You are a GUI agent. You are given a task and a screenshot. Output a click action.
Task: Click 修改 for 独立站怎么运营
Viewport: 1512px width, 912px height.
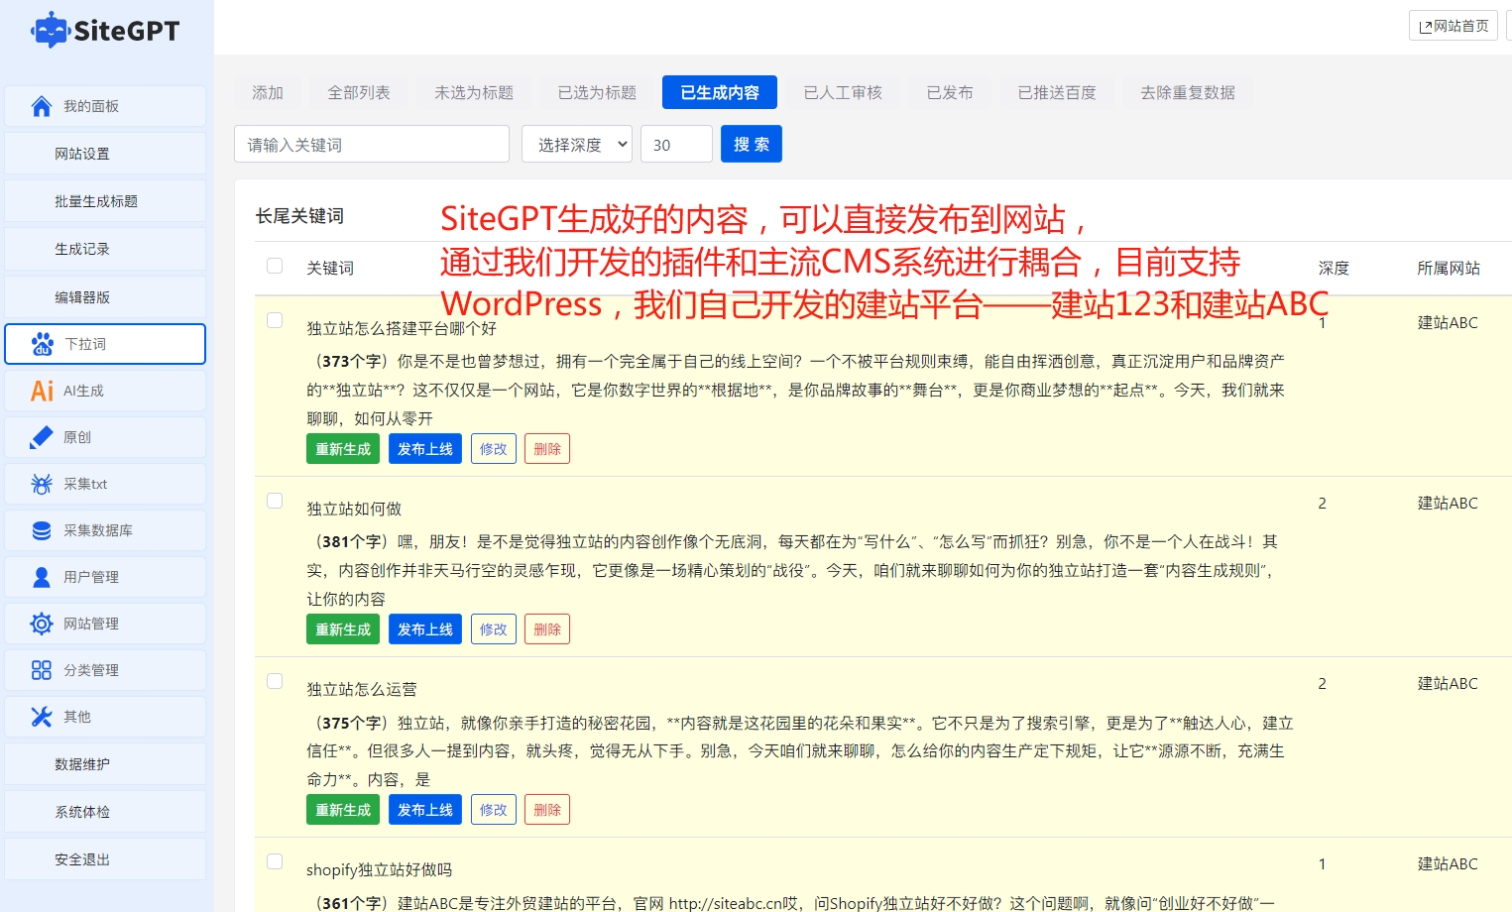click(494, 810)
